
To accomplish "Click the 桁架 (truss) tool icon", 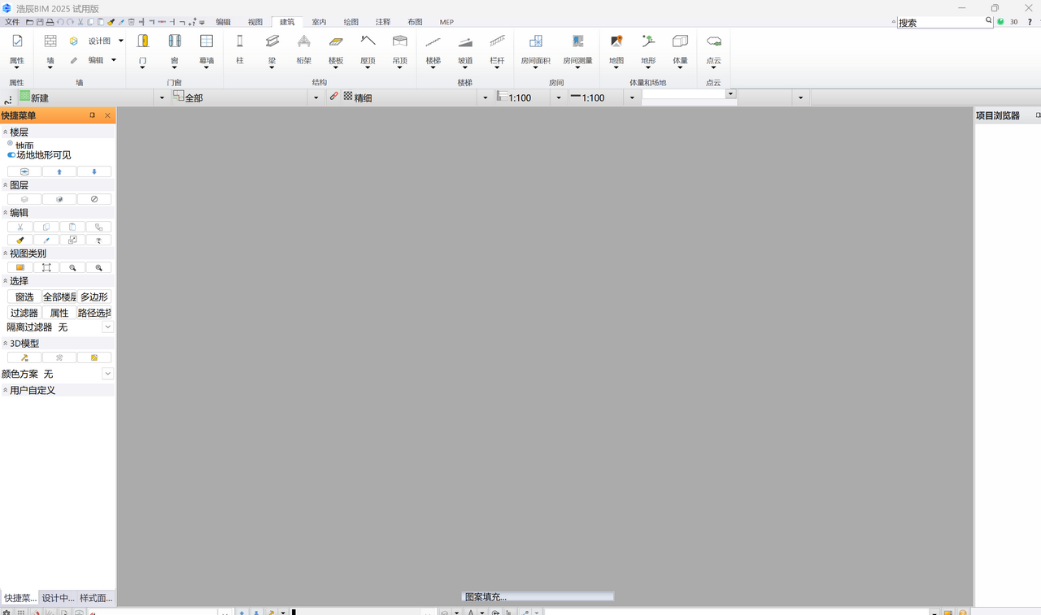I will [303, 41].
